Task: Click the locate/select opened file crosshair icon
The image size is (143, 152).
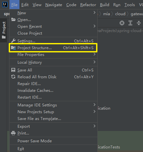Action: click(122, 23)
